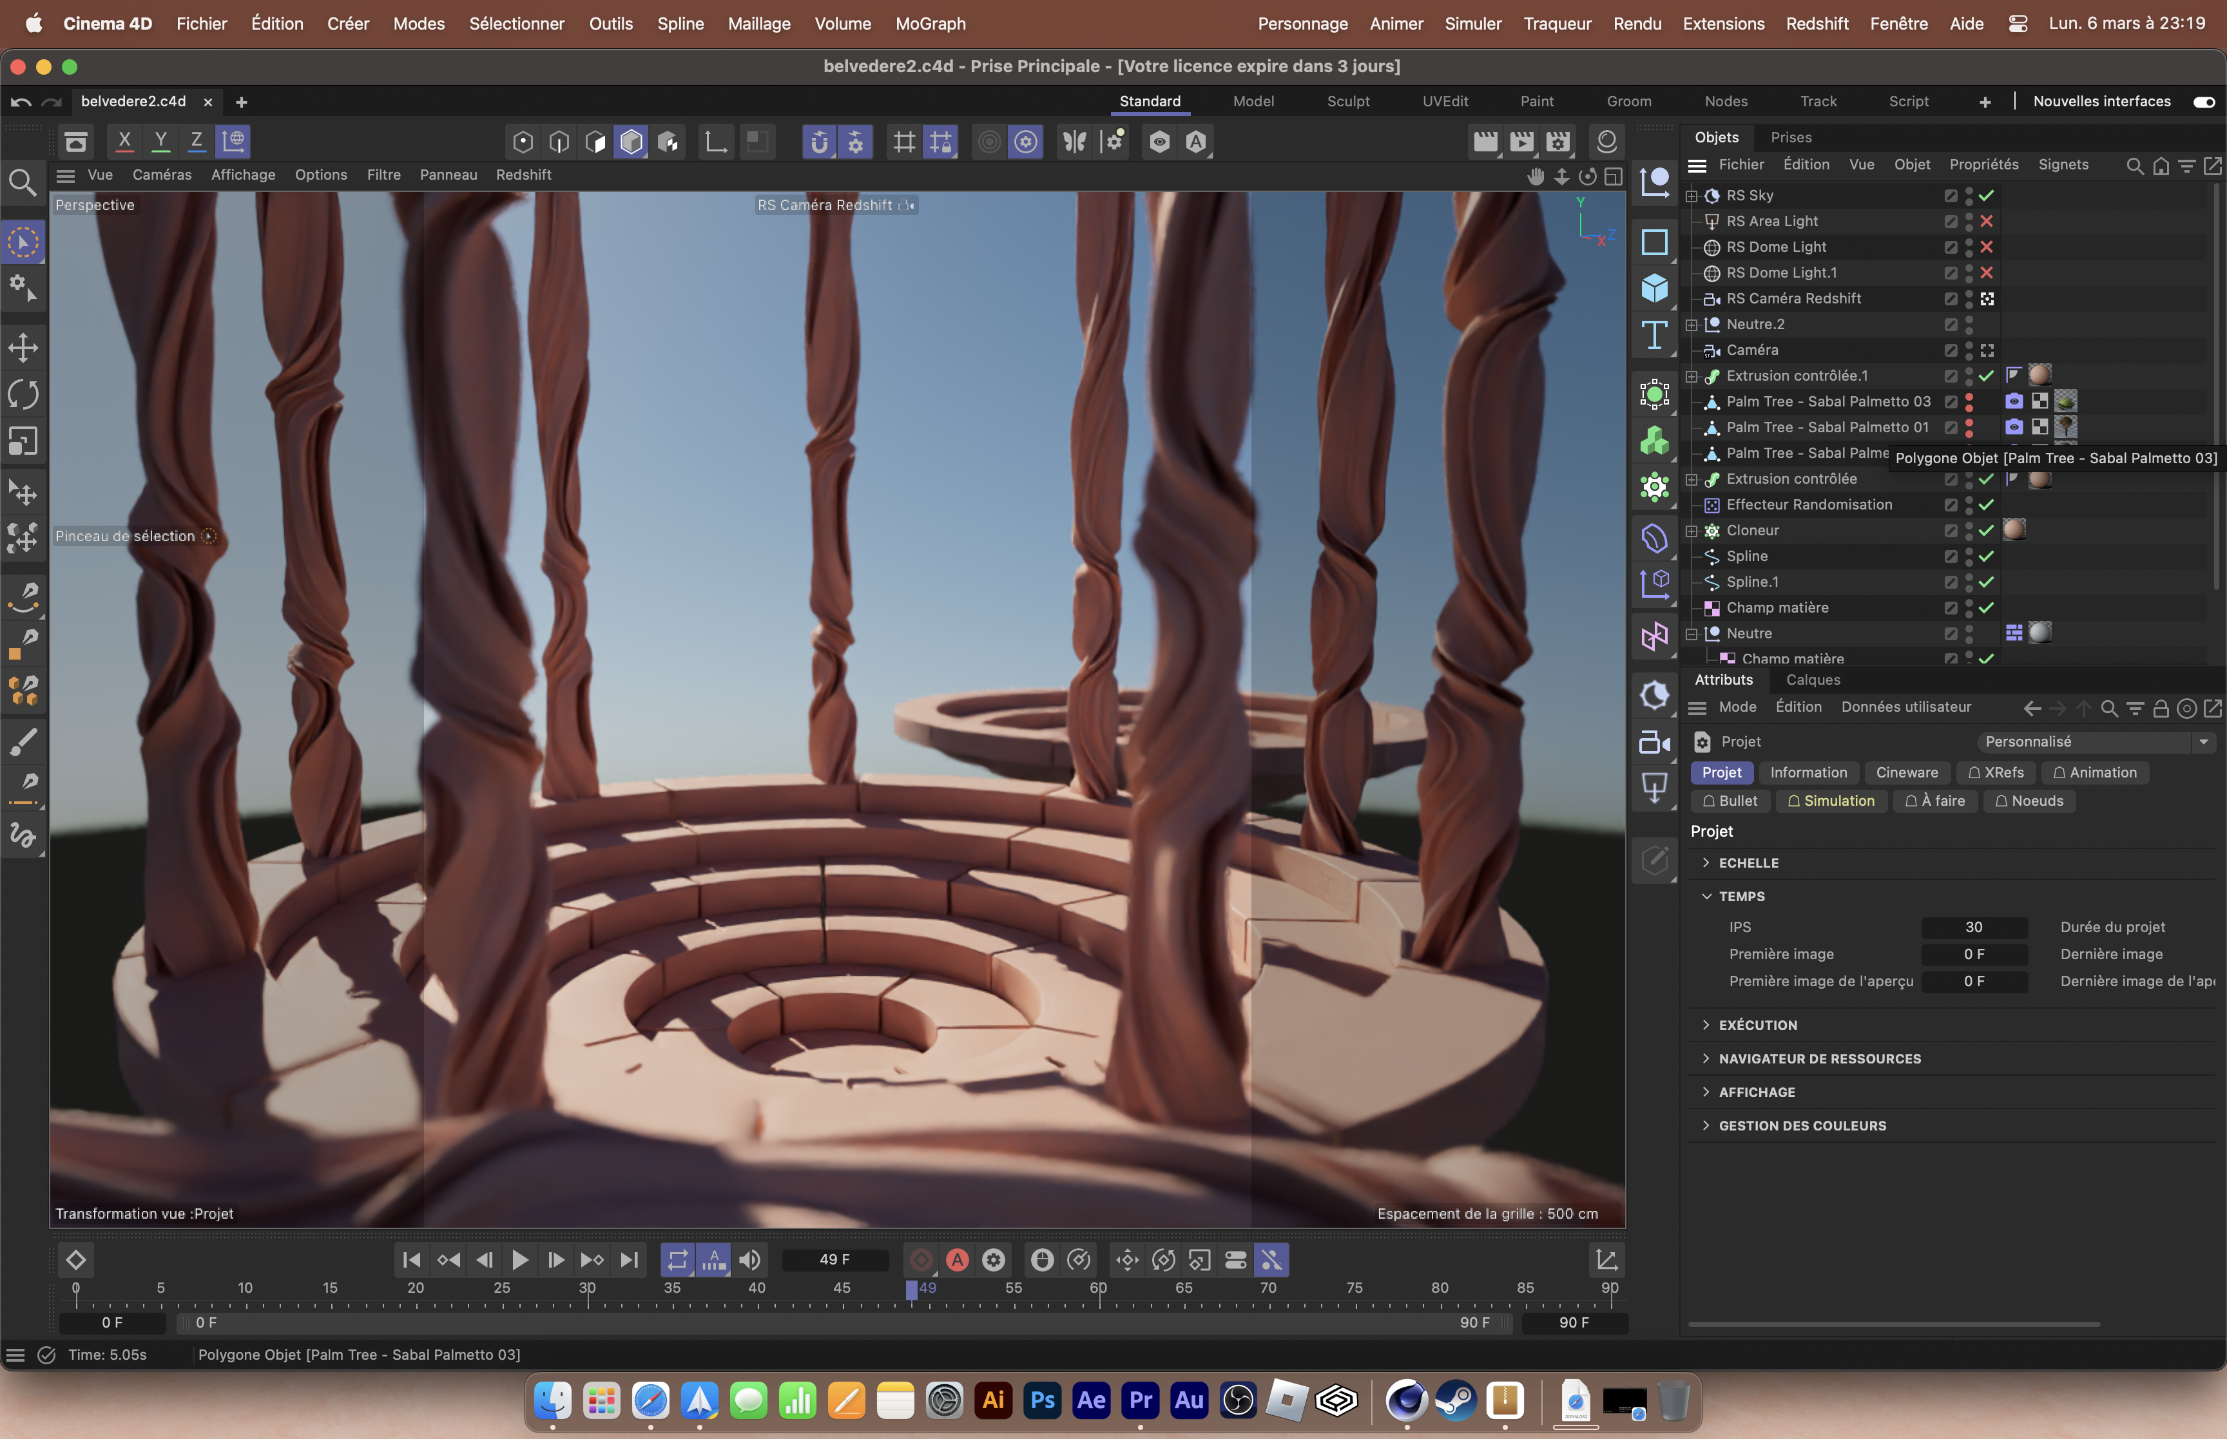
Task: Open the Personnalisé dropdown
Action: [2096, 742]
